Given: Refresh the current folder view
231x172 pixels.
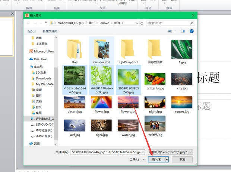Looking at the screenshot, I should coord(141,23).
